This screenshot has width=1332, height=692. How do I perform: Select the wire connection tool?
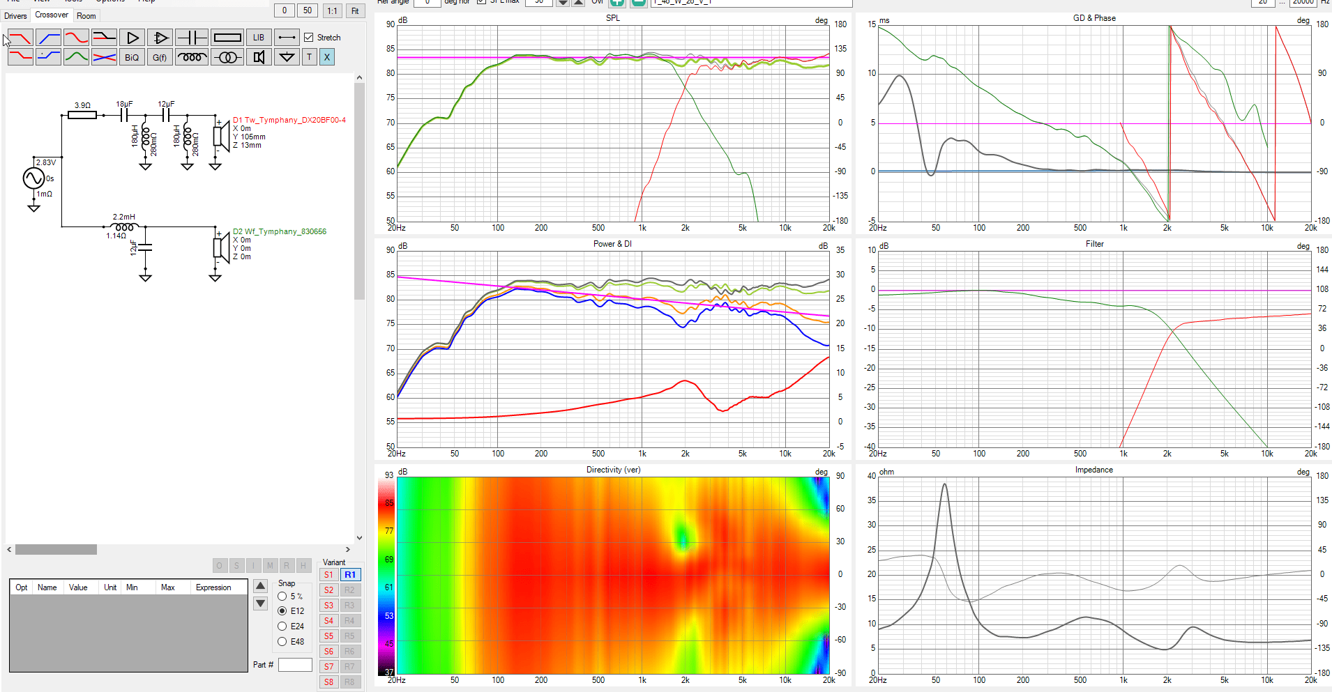click(x=287, y=38)
